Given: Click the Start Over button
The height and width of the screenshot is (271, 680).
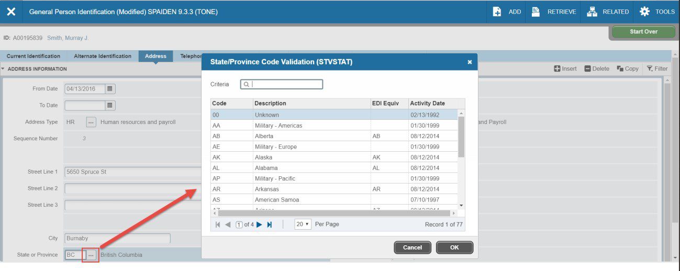Looking at the screenshot, I should (643, 32).
